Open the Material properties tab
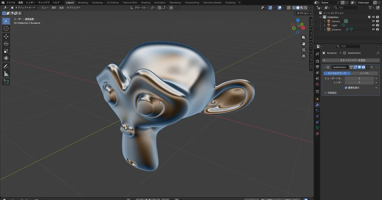The height and width of the screenshot is (200, 382). coord(317,133)
